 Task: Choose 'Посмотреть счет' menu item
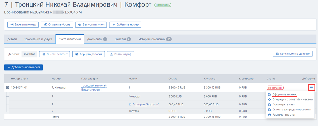click(284, 104)
